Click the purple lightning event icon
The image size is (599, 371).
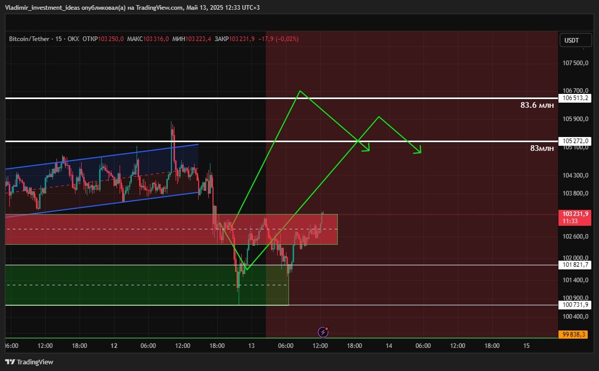(x=323, y=332)
